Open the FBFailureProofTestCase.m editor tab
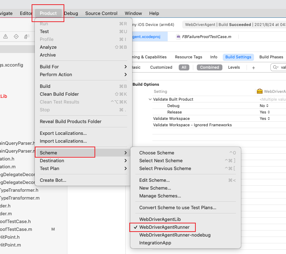Viewport: 286px width, 254px height. [x=204, y=37]
